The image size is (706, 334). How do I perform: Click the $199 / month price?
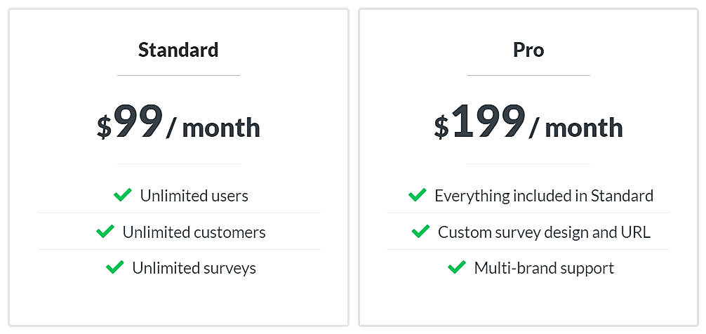[528, 123]
